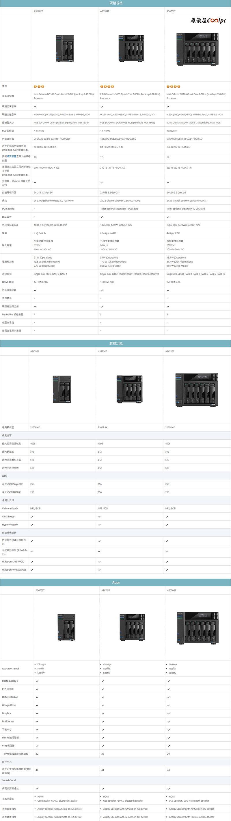Click the SoundsGood group heading row
The image size is (231, 821).
[116, 780]
